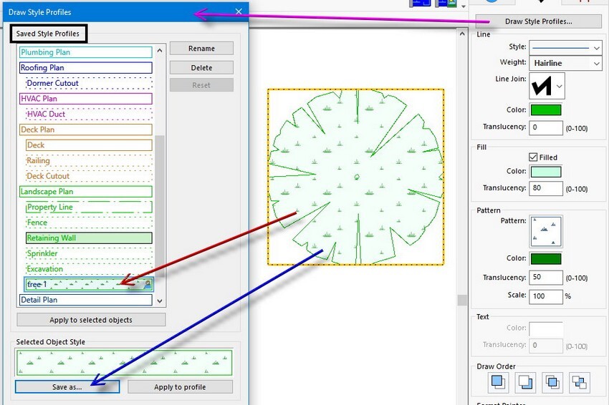This screenshot has width=609, height=405.
Task: Click the Send to Back draw order icon
Action: [524, 382]
